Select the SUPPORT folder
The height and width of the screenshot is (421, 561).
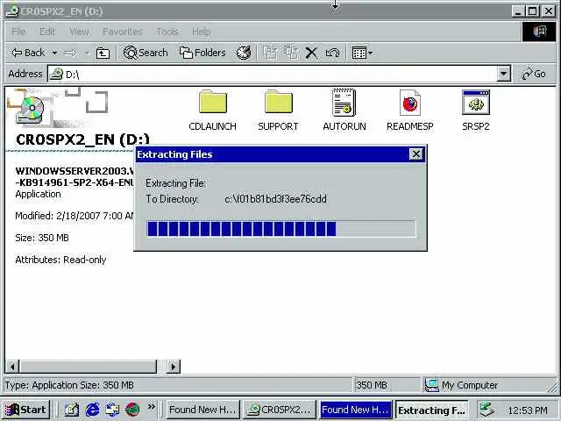tap(278, 111)
